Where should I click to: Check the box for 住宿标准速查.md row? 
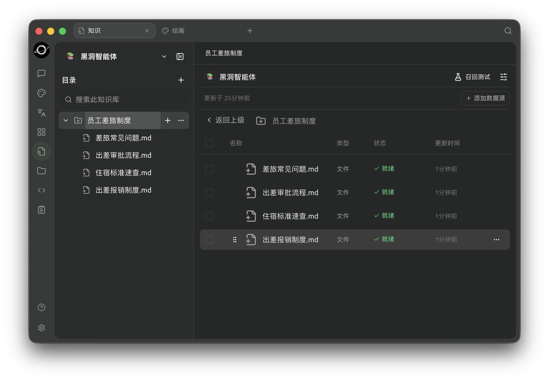[209, 216]
